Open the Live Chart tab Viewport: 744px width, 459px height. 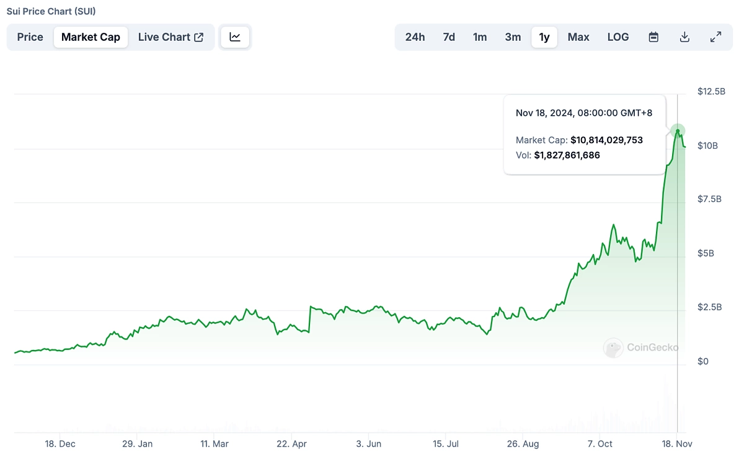click(165, 37)
